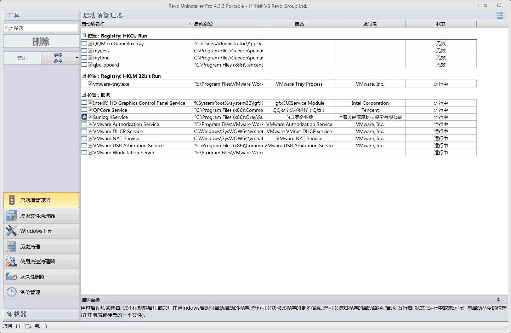Switch to the 卸载器 panel tab
This screenshot has height=333, width=511.
click(x=41, y=314)
